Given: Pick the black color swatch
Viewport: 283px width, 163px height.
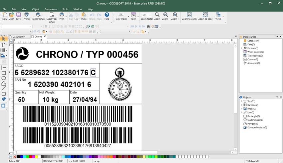Looking at the screenshot, I should [18, 157].
